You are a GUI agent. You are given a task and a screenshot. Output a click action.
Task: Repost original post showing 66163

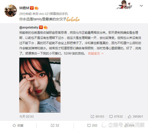coord(97,116)
